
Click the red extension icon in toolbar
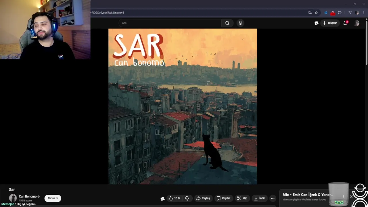pos(333,13)
